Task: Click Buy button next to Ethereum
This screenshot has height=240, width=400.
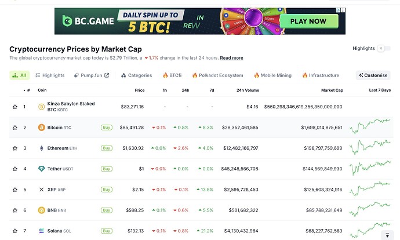Action: (x=107, y=148)
